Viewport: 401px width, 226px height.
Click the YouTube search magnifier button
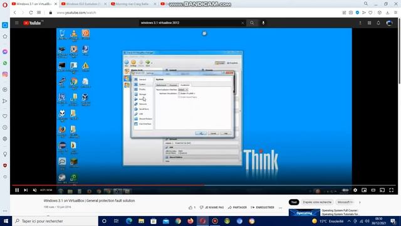coord(252,23)
